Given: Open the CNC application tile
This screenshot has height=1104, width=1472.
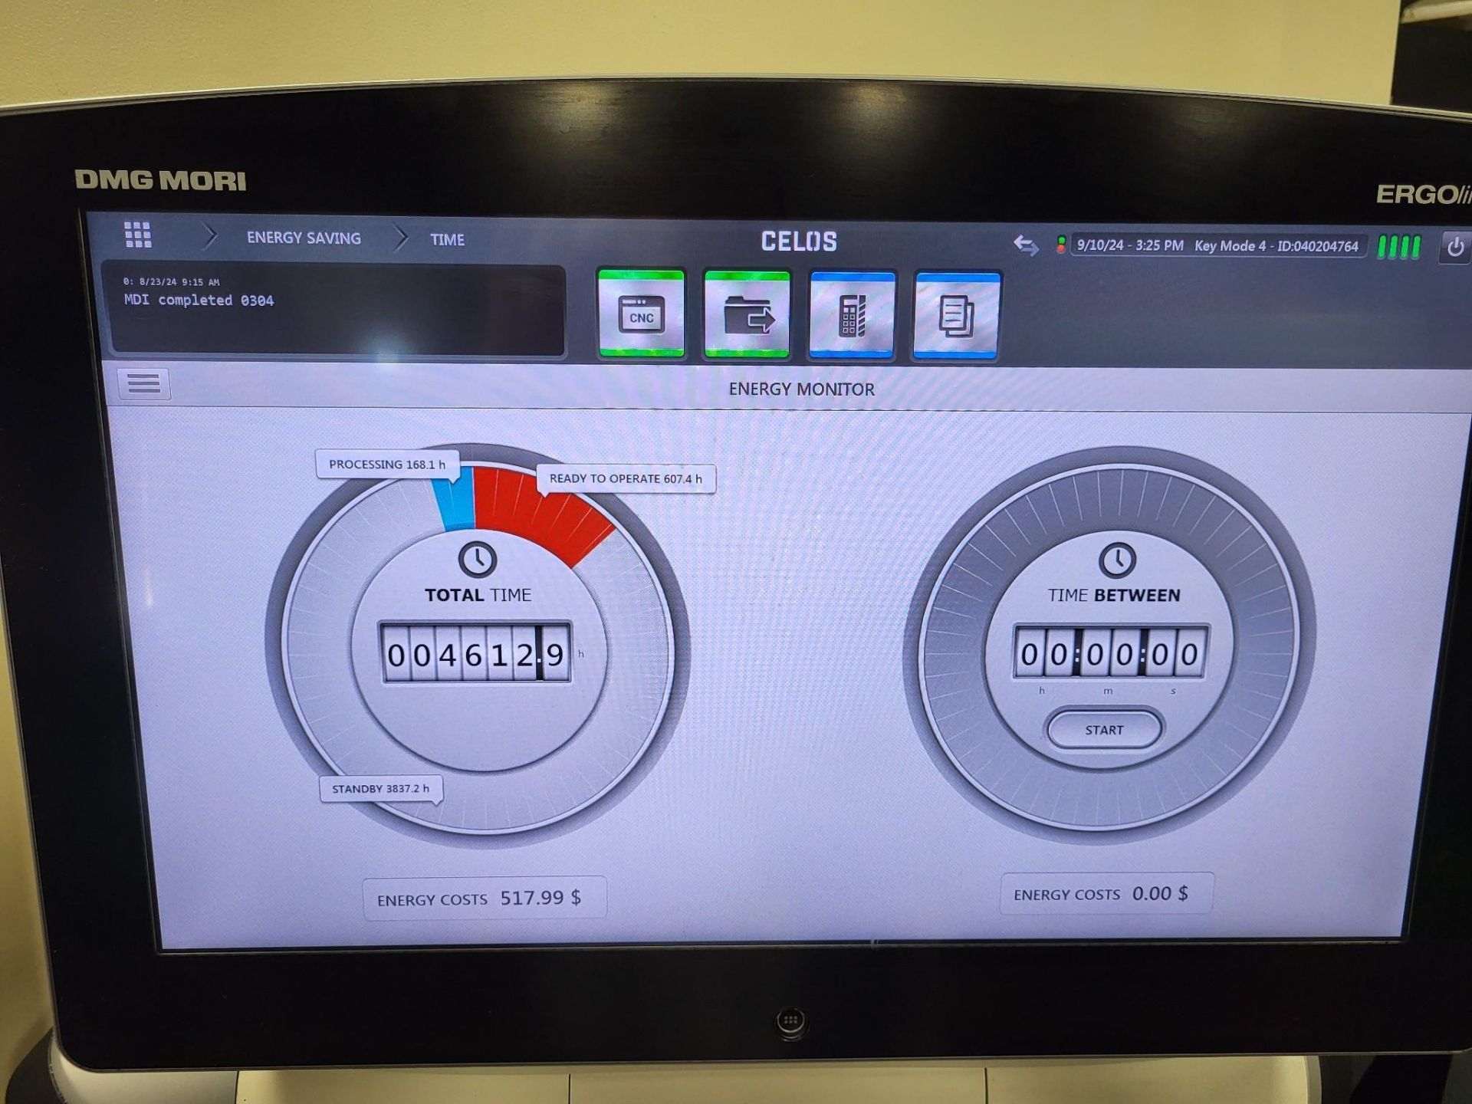Looking at the screenshot, I should tap(641, 314).
